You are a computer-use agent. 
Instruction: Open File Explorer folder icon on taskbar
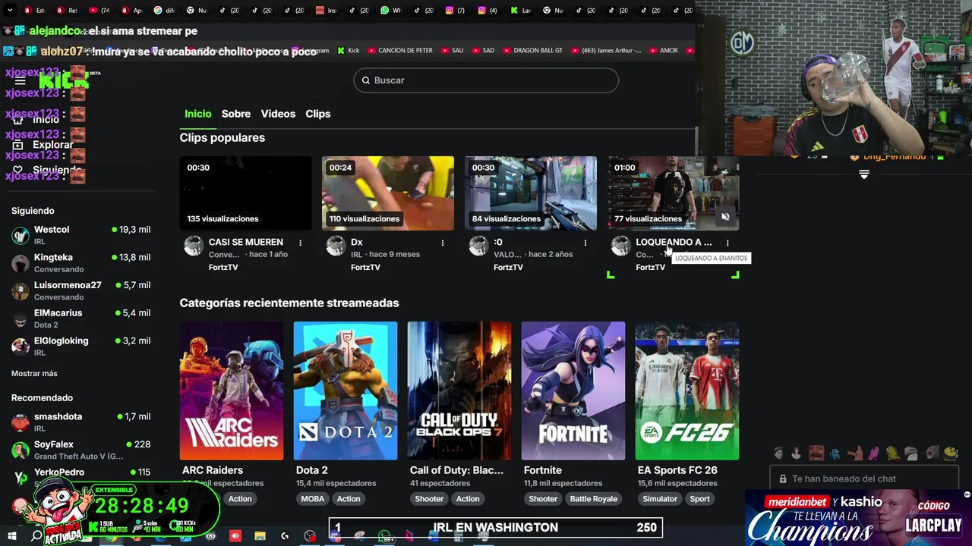click(x=260, y=536)
